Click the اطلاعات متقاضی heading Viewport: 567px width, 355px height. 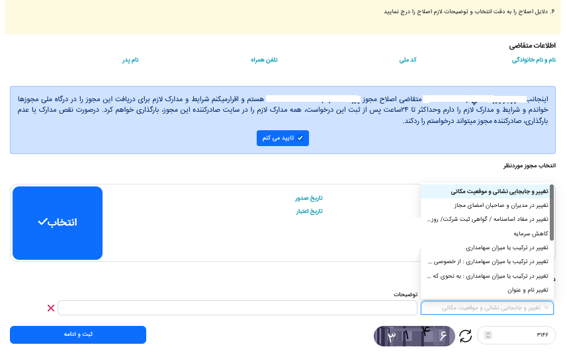533,46
